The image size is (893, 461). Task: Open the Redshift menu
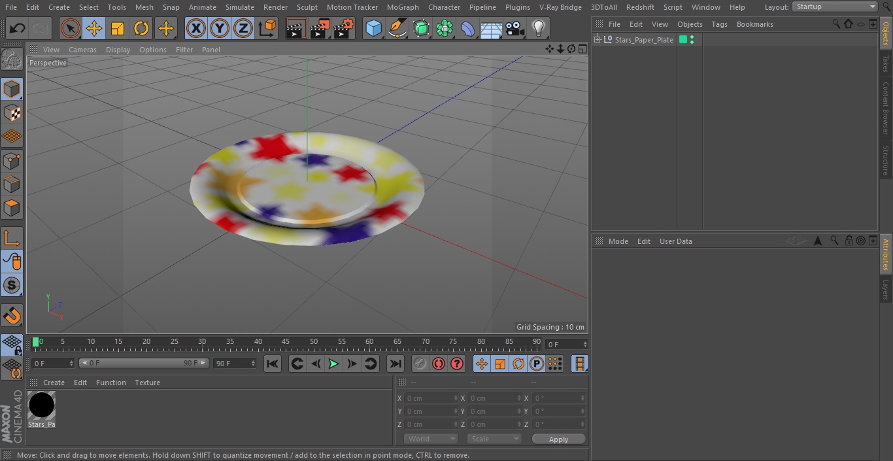click(x=640, y=7)
